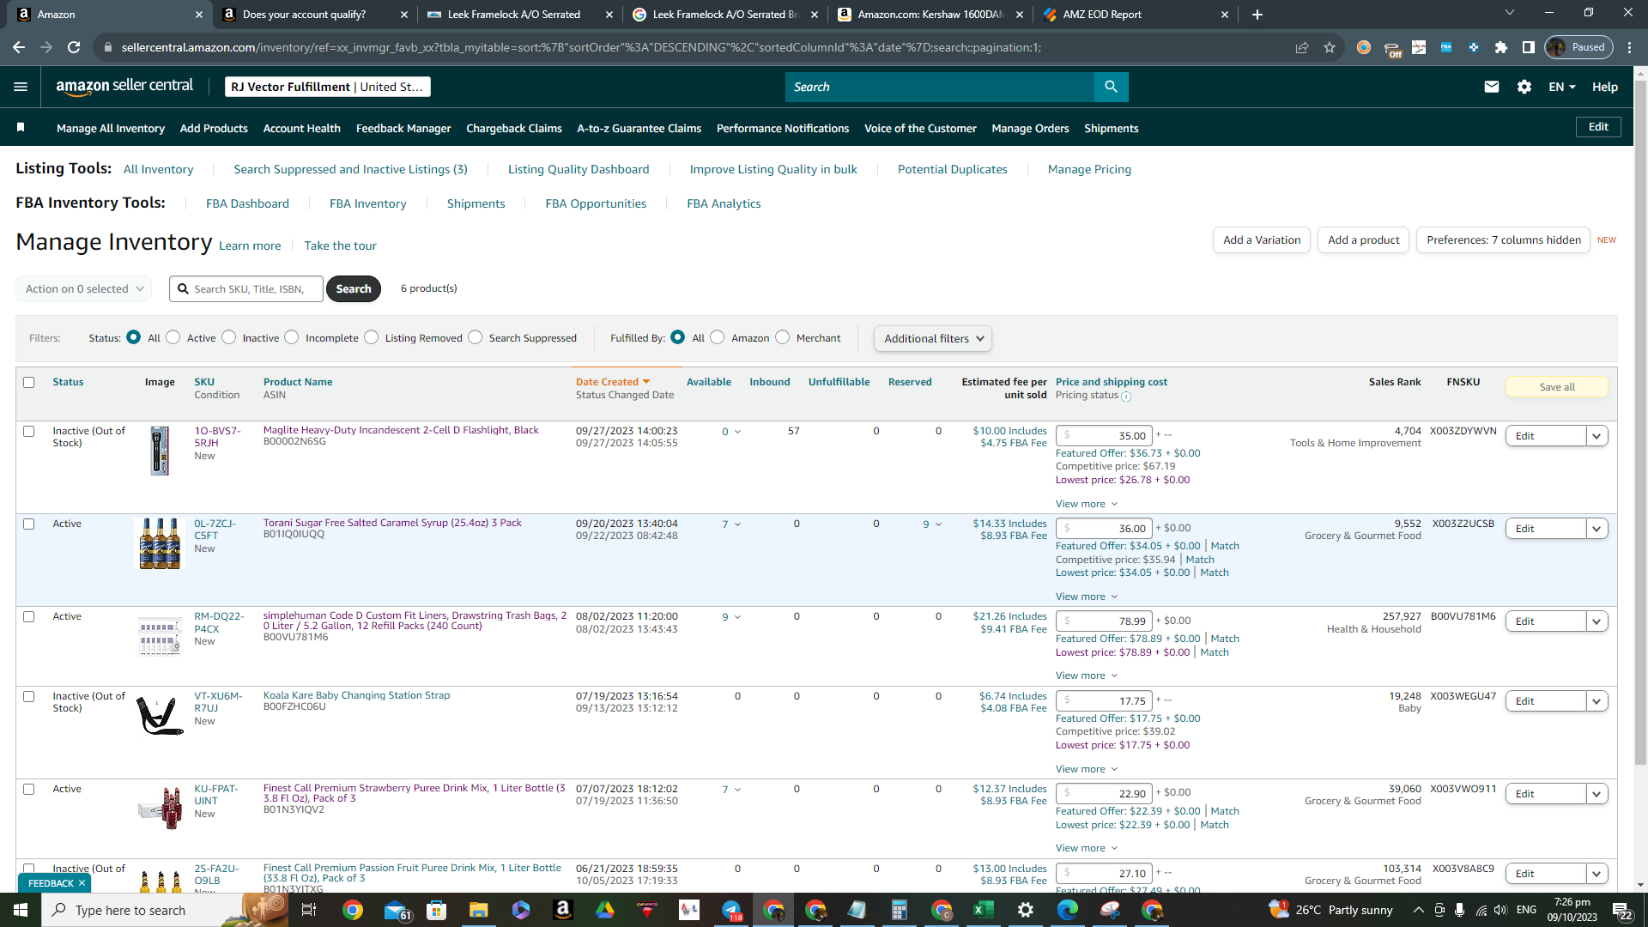
Task: Click the Pricing status info icon
Action: [1126, 397]
